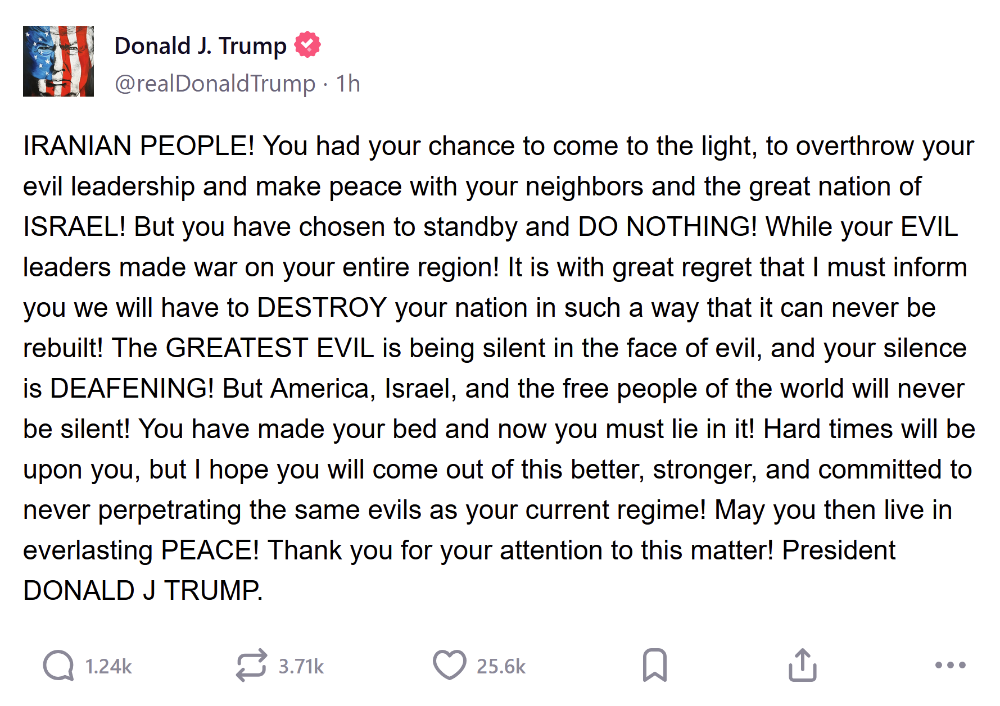Bookmark this post
The width and height of the screenshot is (1000, 706).
click(654, 666)
